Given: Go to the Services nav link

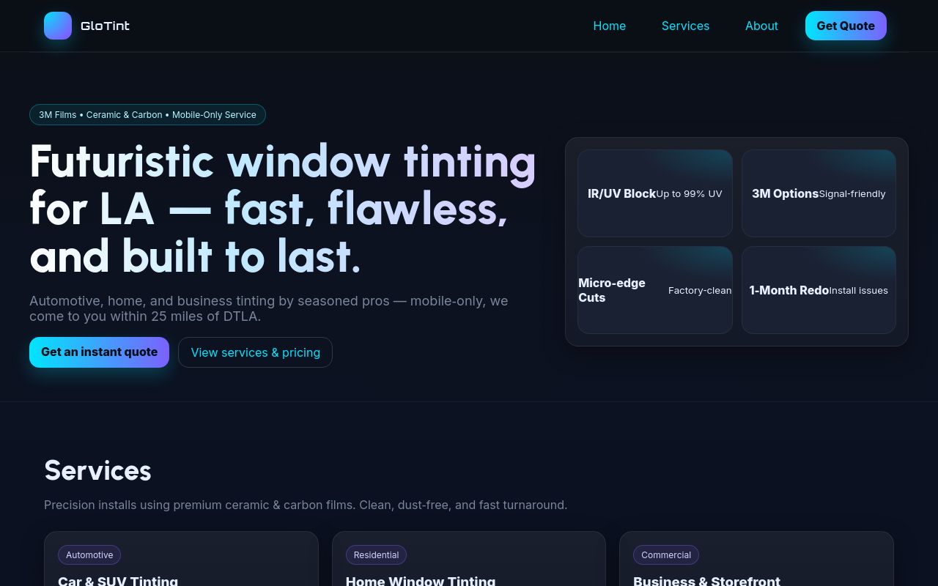Looking at the screenshot, I should pos(685,26).
